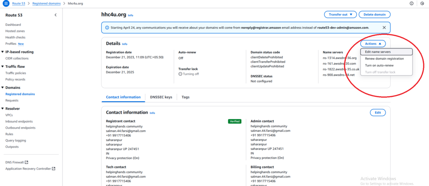Collapse the Route 53 sidebar
The image size is (429, 186).
click(x=56, y=15)
